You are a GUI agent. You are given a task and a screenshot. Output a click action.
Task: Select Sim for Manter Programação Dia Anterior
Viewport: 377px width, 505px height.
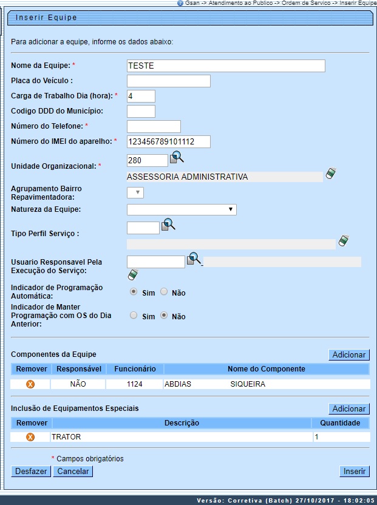click(x=134, y=315)
